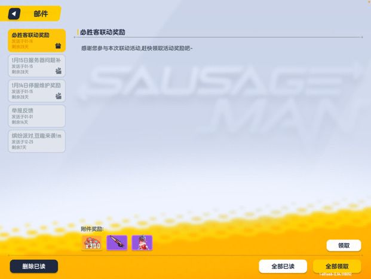The width and height of the screenshot is (371, 279).
Task: Click the 必胜客联动奖励 heading in content pane
Action: tap(102, 32)
